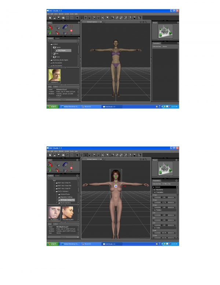Click Open File icon in the 10:47 AM window
Screen dimensions: 220x285
[54, 18]
